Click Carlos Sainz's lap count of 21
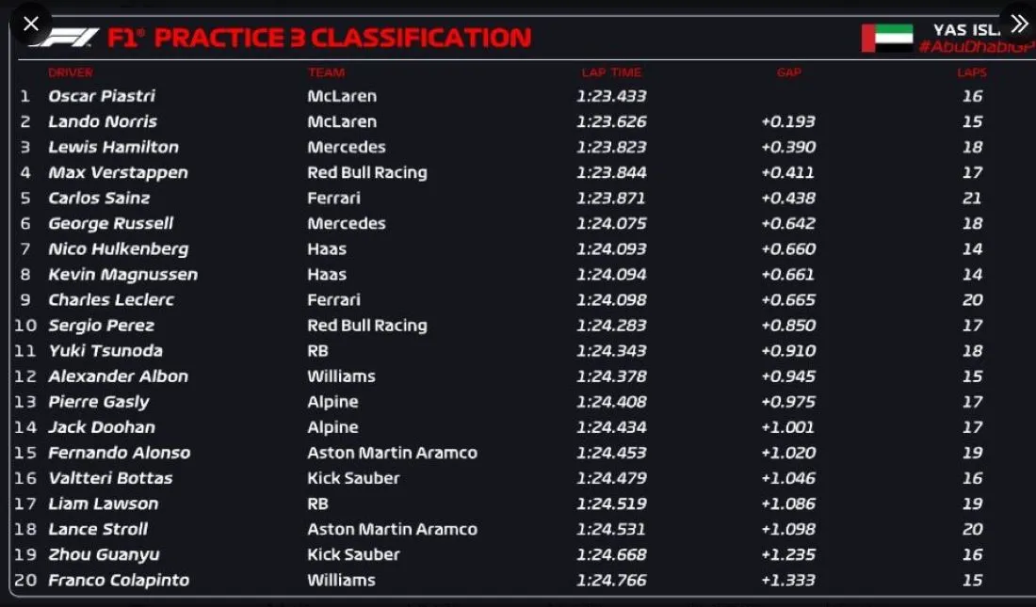Viewport: 1036px width, 607px height. coord(972,198)
